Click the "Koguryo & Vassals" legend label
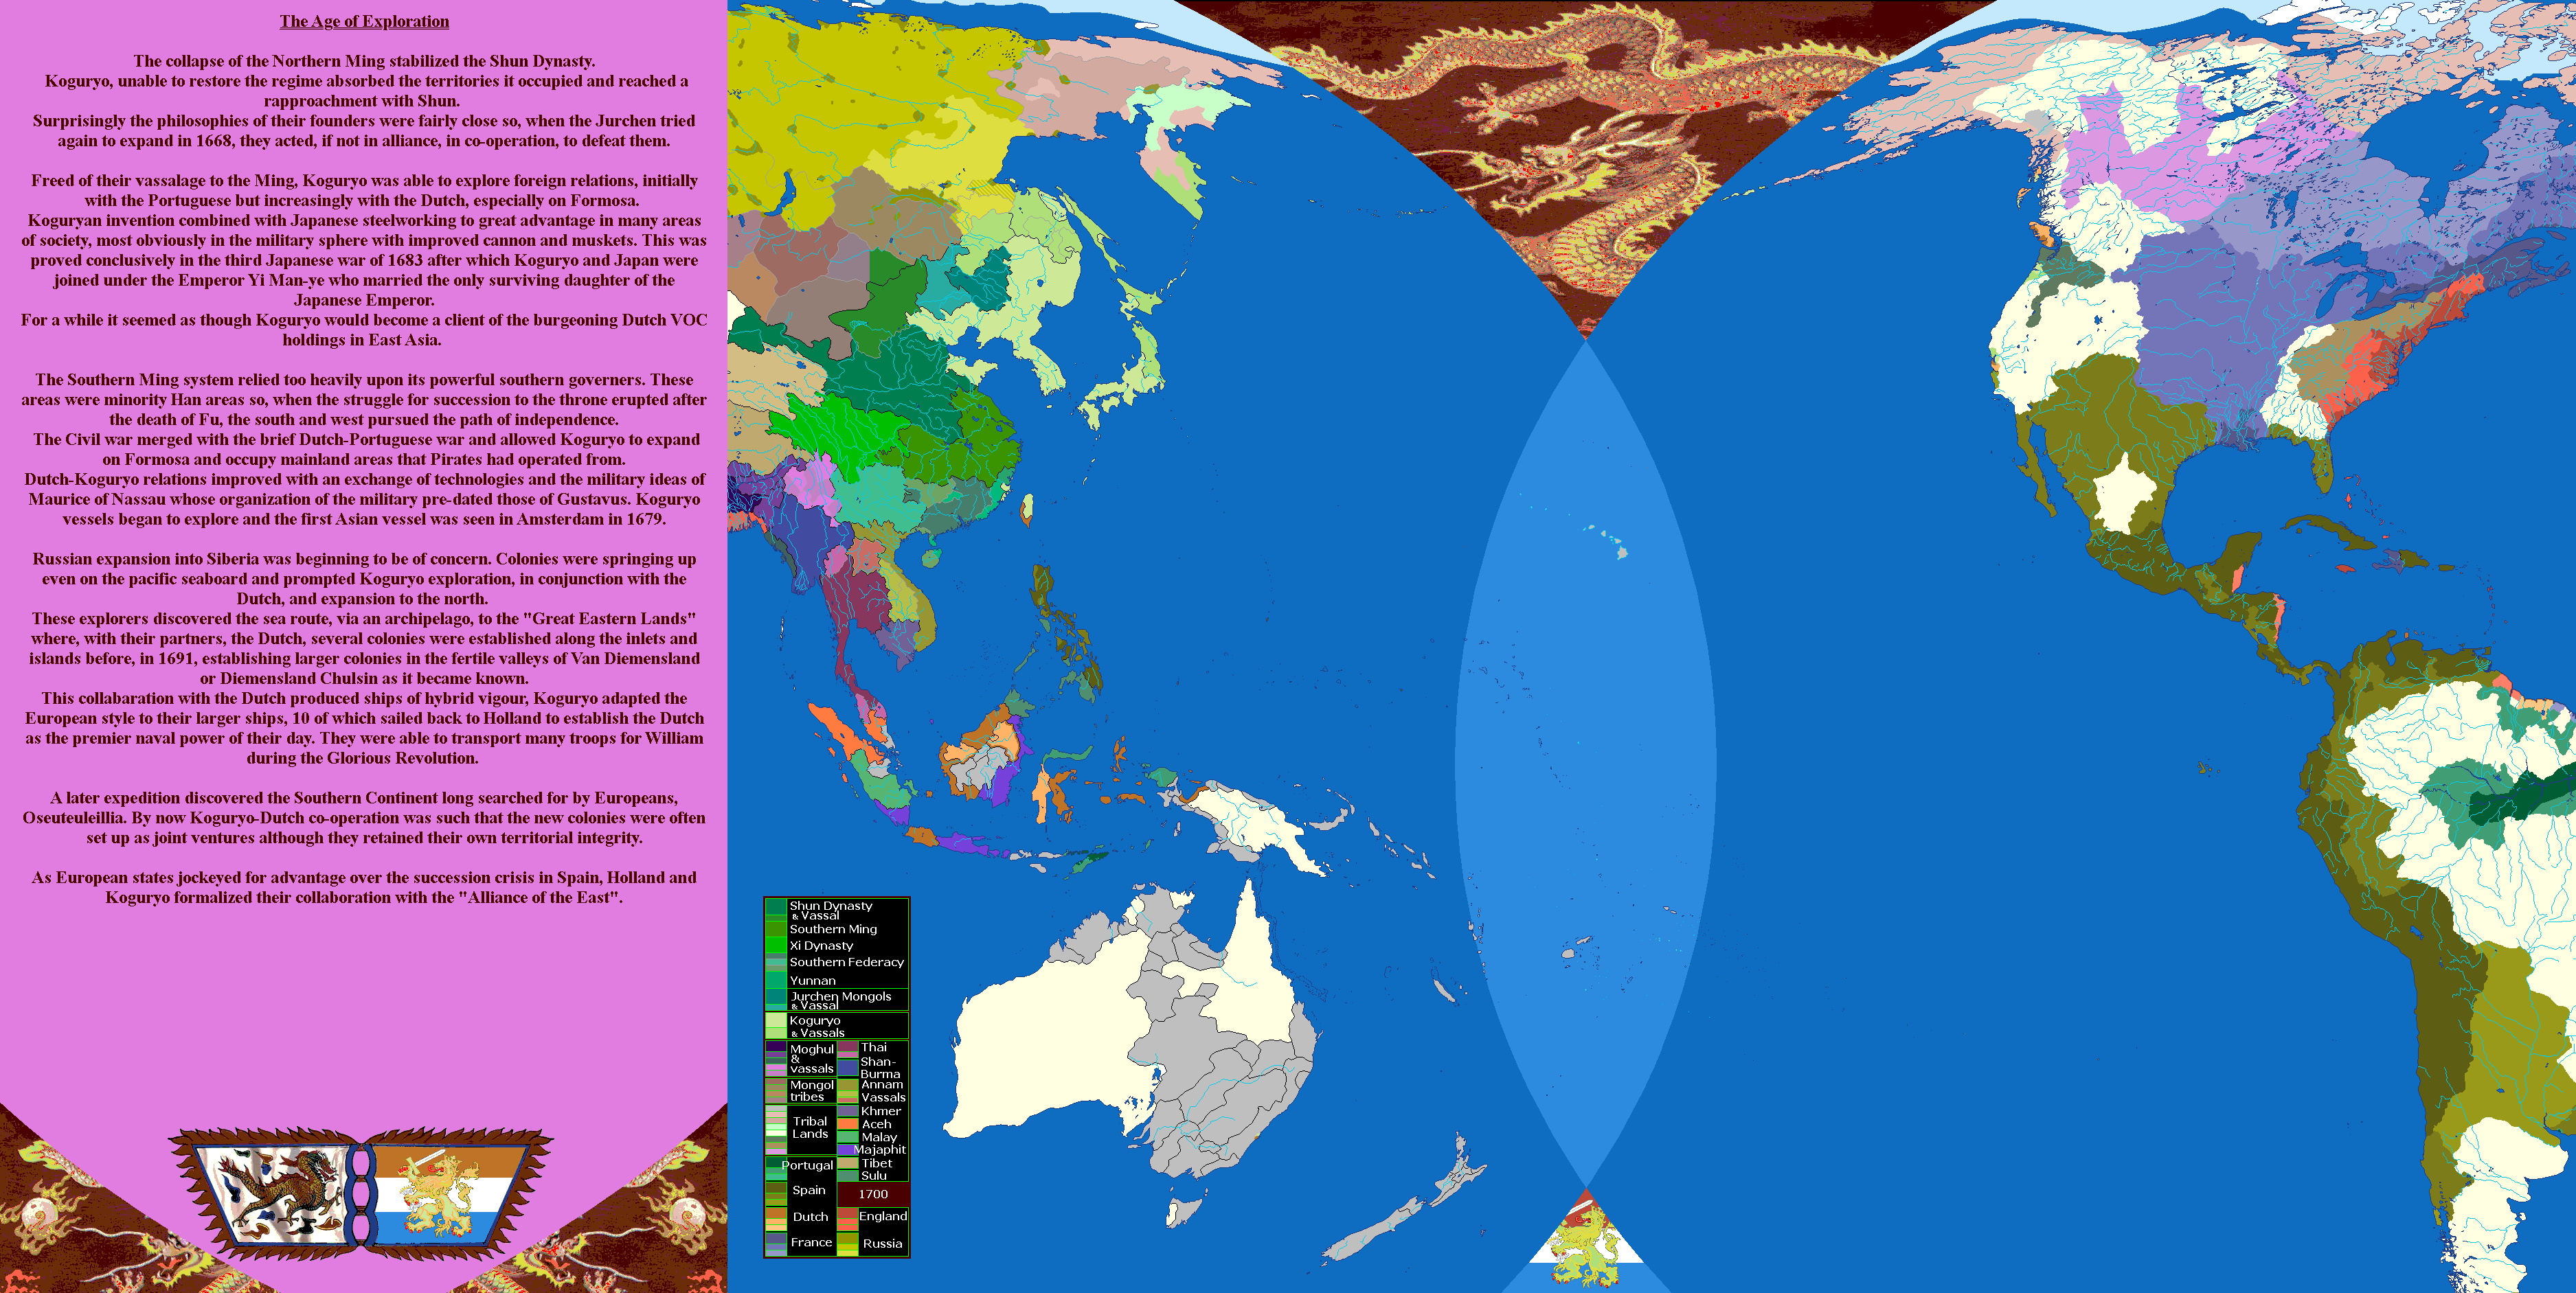Image resolution: width=2576 pixels, height=1293 pixels. click(x=817, y=1027)
